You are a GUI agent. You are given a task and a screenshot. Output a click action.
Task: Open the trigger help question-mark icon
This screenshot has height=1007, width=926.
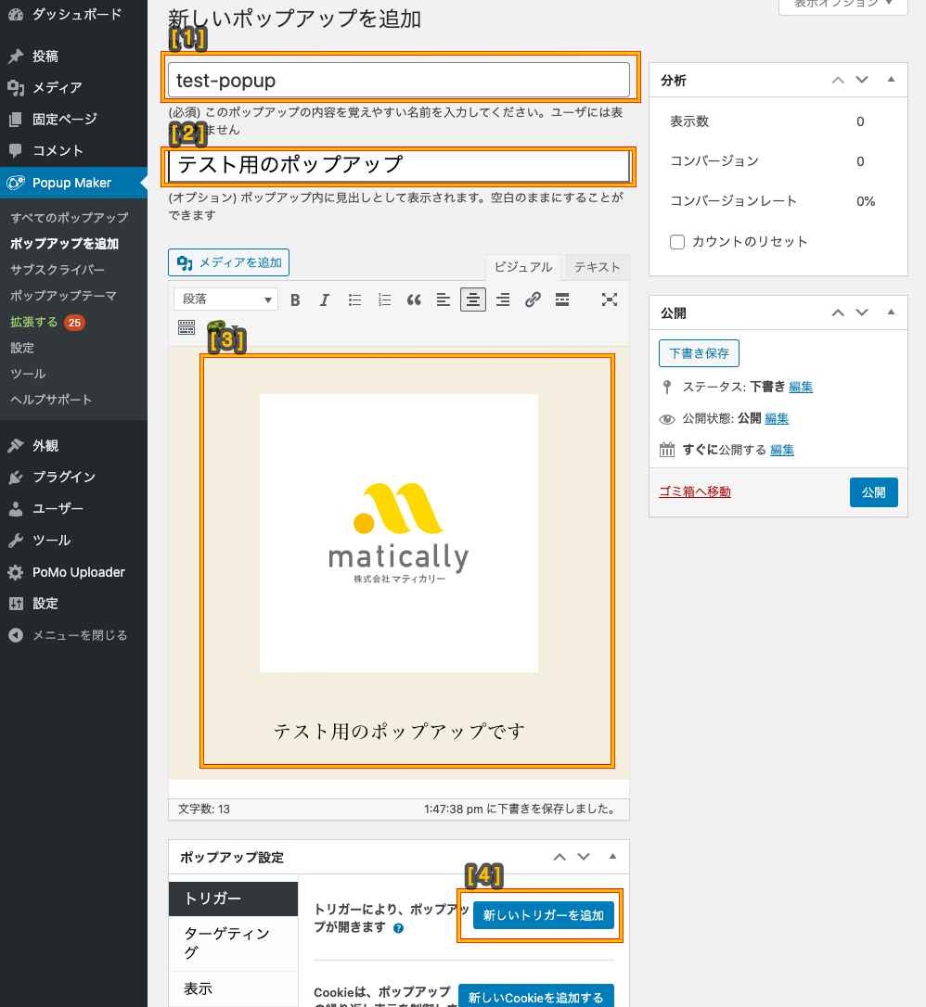click(x=398, y=928)
